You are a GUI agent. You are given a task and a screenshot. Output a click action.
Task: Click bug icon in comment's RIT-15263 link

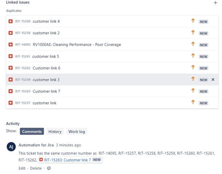tap(41, 160)
